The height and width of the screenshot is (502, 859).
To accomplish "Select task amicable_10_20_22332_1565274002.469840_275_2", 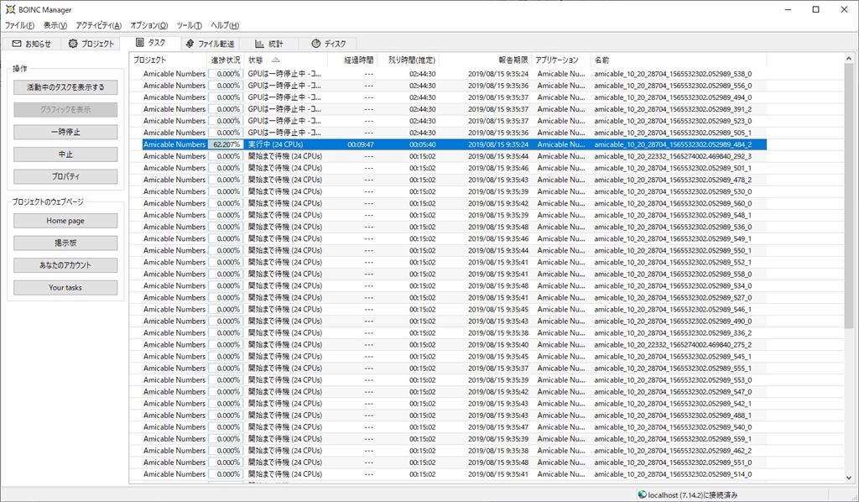I will (x=448, y=345).
